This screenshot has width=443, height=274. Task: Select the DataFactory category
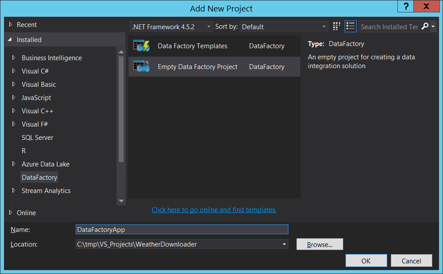coord(39,177)
